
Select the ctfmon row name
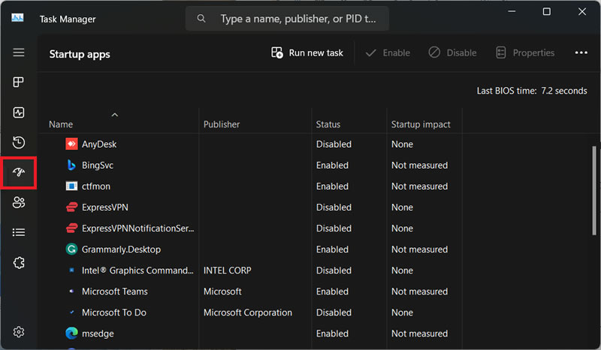tap(96, 187)
